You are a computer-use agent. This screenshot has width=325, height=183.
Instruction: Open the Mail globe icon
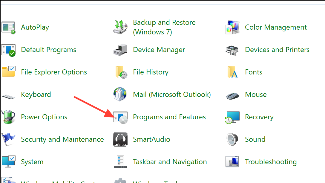click(120, 94)
